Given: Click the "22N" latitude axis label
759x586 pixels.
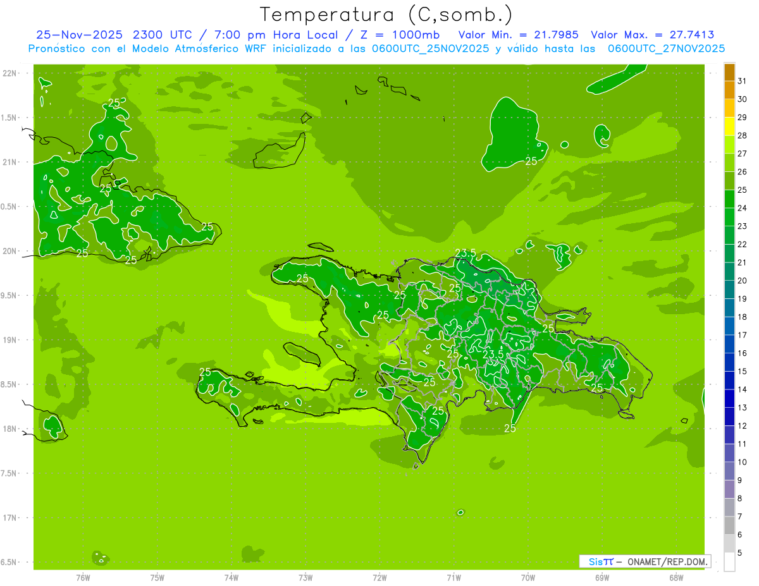Looking at the screenshot, I should pyautogui.click(x=9, y=73).
